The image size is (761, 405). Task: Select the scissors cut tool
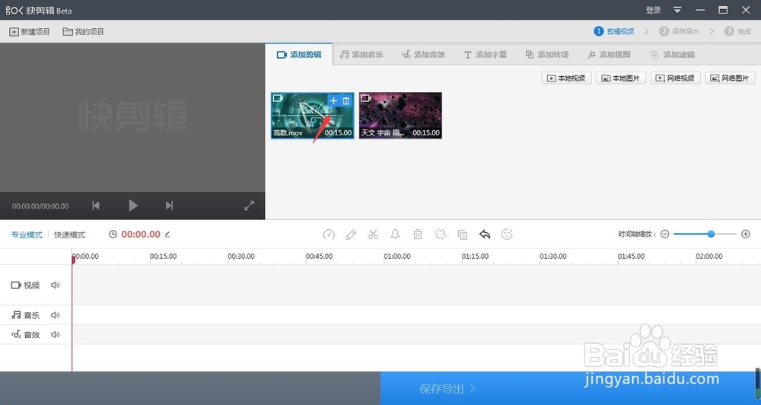[x=373, y=234]
